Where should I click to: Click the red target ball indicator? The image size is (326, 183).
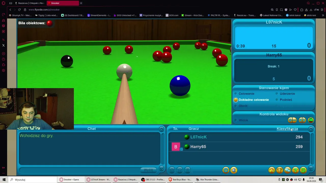coord(49,23)
